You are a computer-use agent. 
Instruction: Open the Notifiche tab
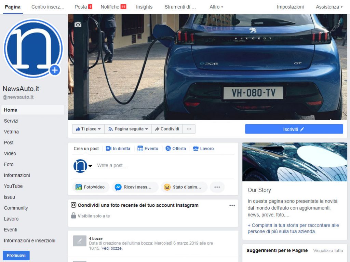(x=113, y=7)
